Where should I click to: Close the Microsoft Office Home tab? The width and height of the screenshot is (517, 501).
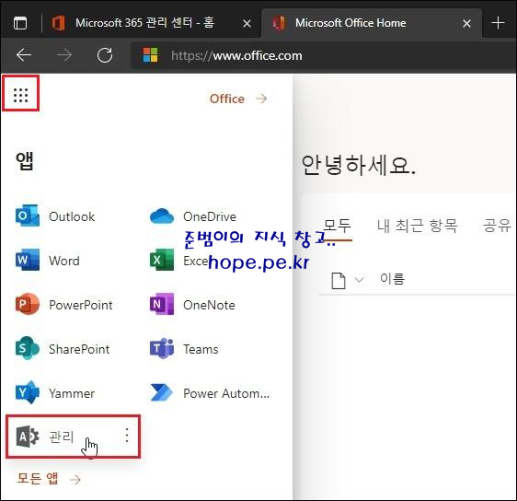point(466,23)
